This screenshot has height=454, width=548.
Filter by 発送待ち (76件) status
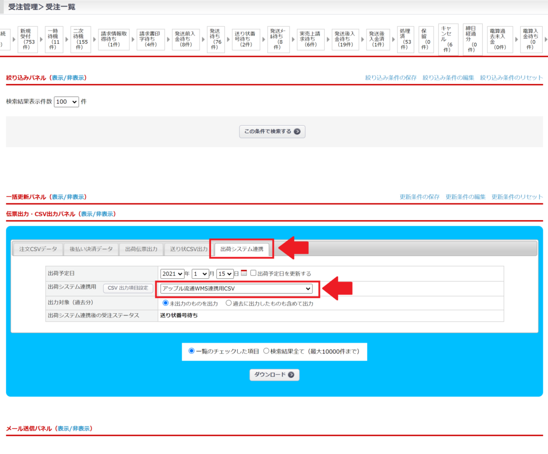pyautogui.click(x=216, y=39)
